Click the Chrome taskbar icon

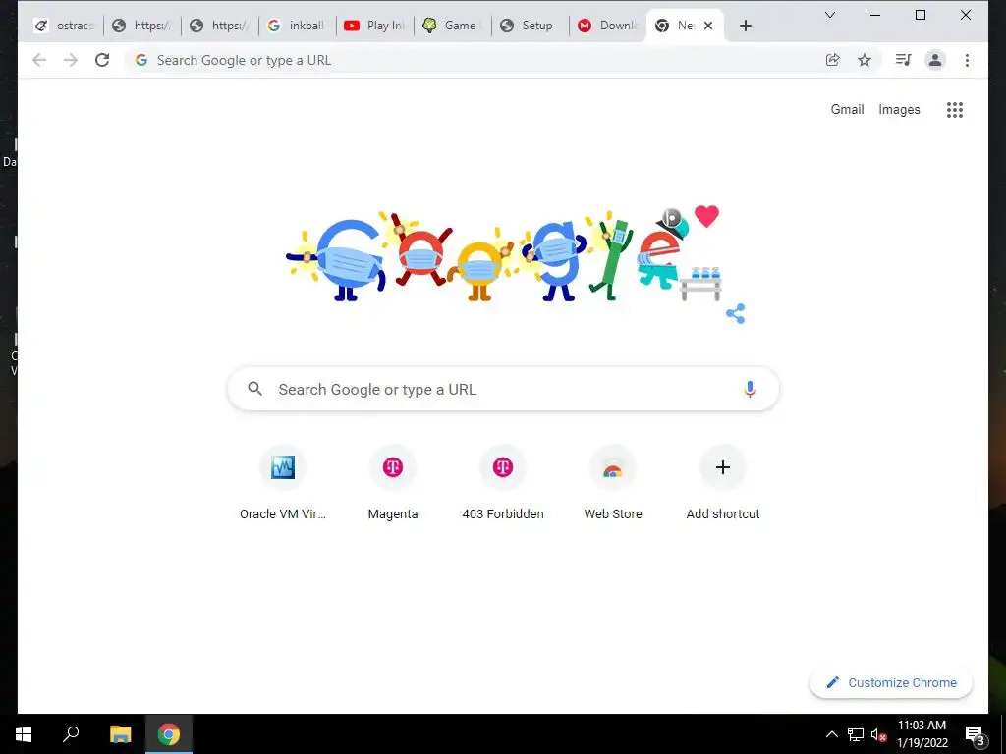[169, 734]
